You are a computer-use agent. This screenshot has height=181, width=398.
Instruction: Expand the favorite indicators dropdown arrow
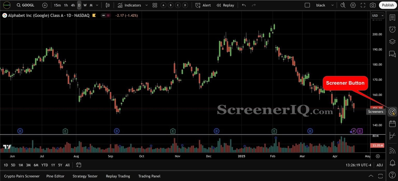[x=147, y=5]
